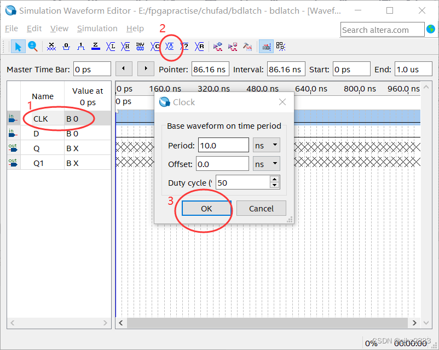Image resolution: width=439 pixels, height=350 pixels.
Task: Click the Name column header
Action: tap(43, 96)
